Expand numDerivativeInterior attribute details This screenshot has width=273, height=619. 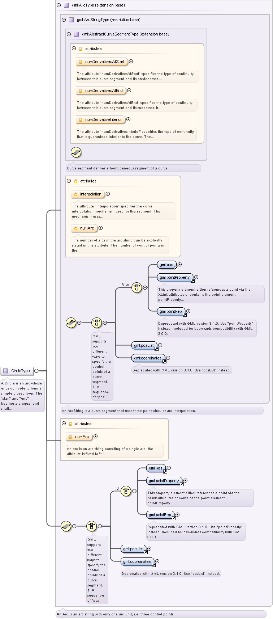tap(128, 119)
